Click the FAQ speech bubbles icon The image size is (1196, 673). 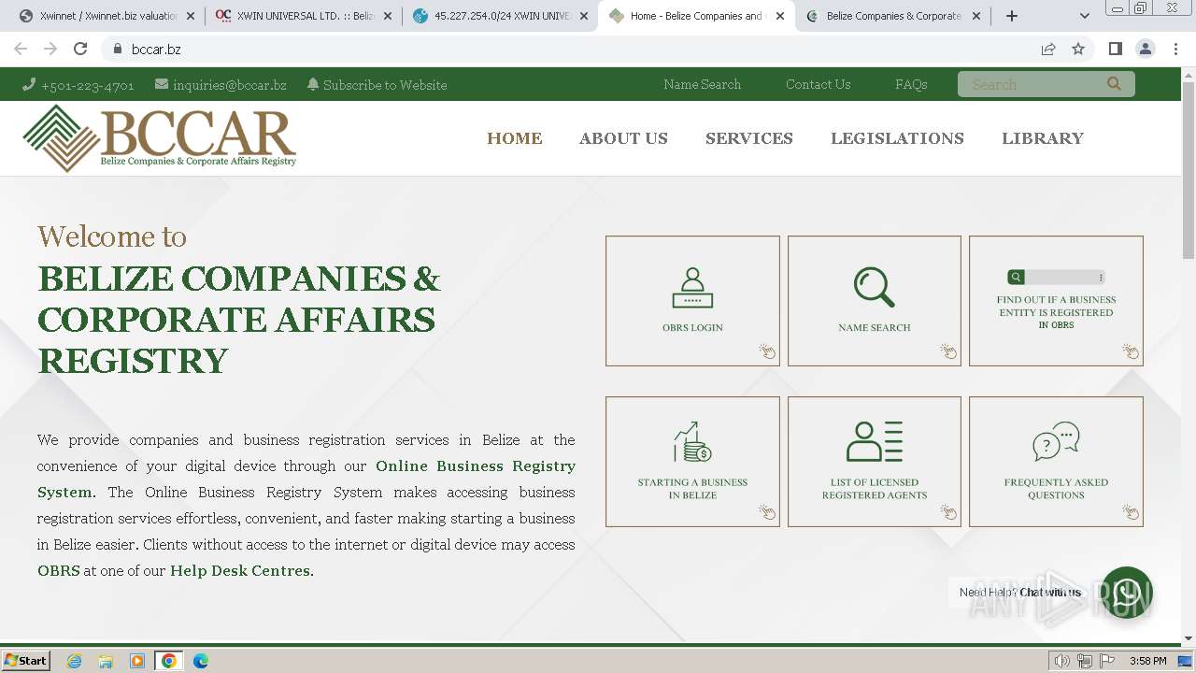(x=1056, y=441)
